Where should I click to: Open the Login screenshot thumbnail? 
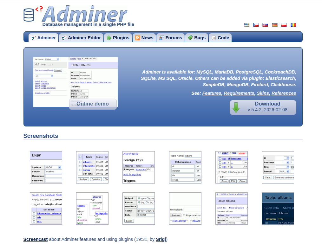[x=46, y=167]
